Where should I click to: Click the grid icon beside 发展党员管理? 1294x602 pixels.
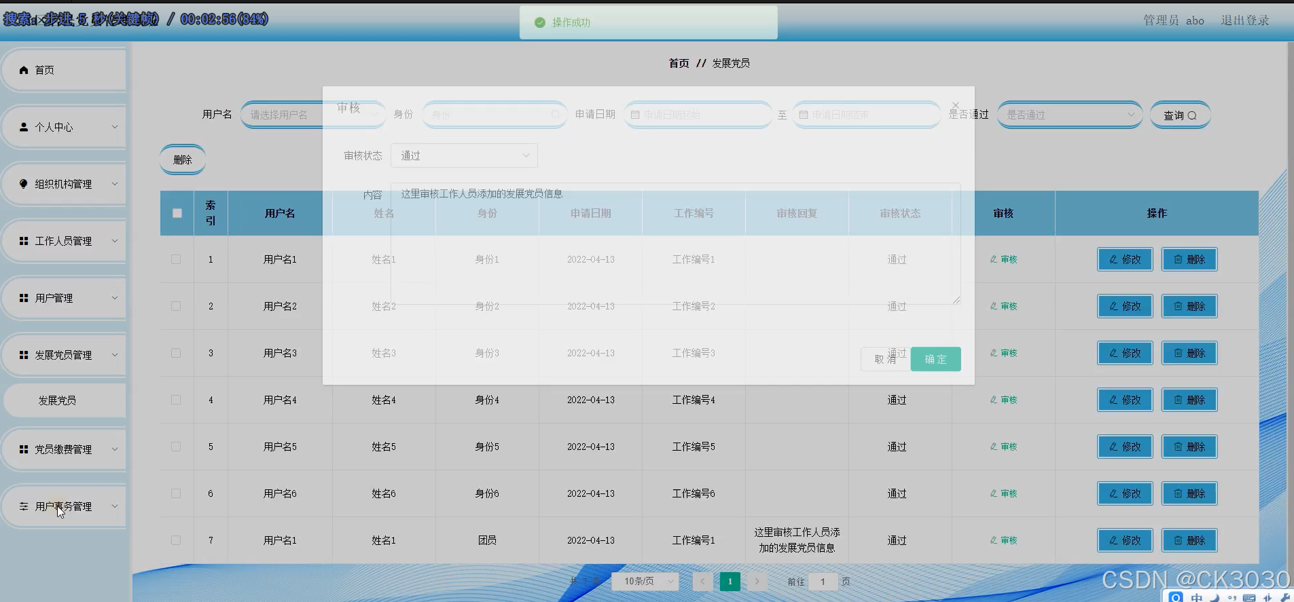pyautogui.click(x=24, y=355)
